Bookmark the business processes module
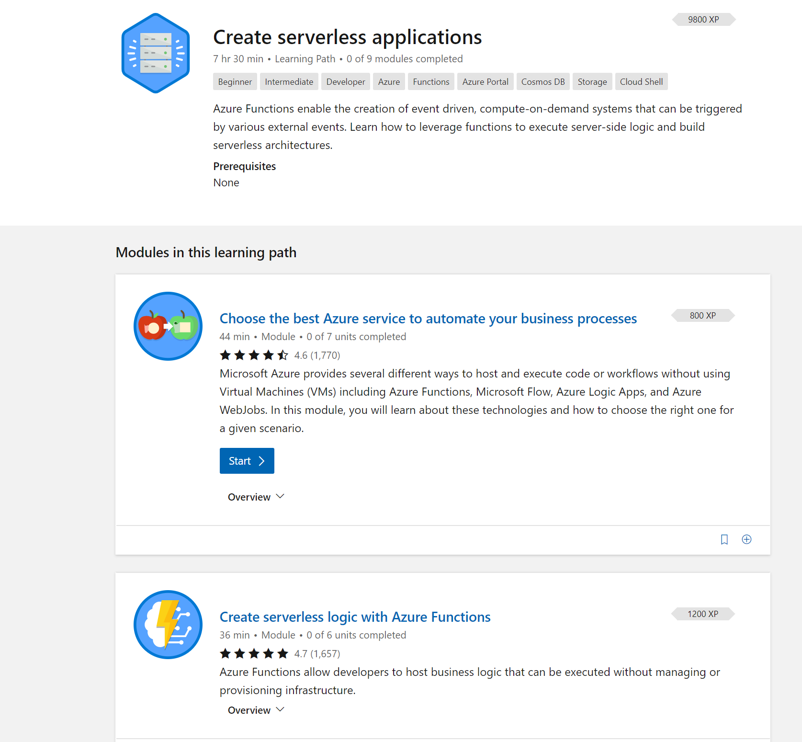The width and height of the screenshot is (802, 742). (x=724, y=539)
